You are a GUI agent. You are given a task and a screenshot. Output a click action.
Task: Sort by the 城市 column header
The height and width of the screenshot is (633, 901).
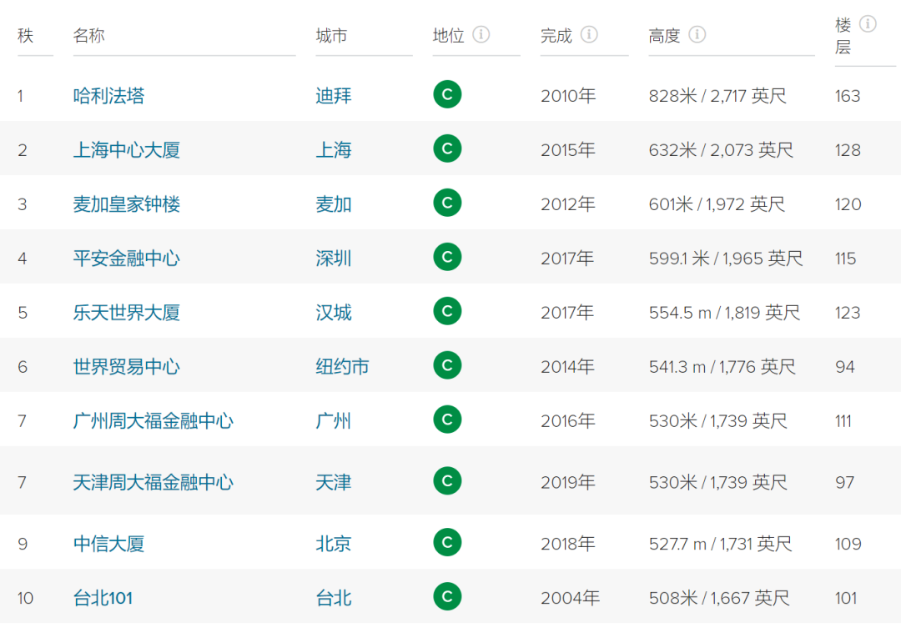331,36
